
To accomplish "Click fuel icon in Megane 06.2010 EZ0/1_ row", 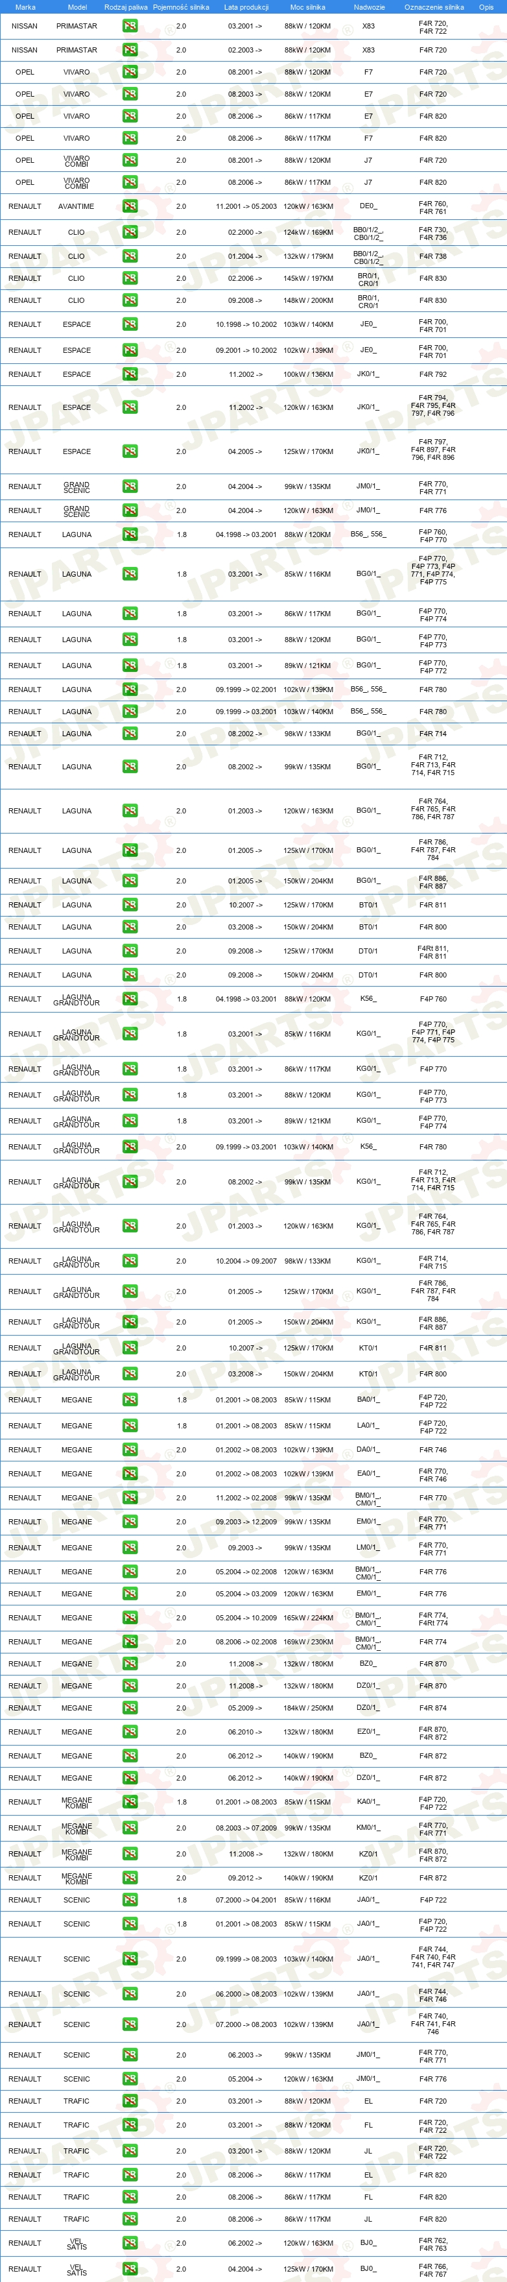I will pyautogui.click(x=130, y=1732).
